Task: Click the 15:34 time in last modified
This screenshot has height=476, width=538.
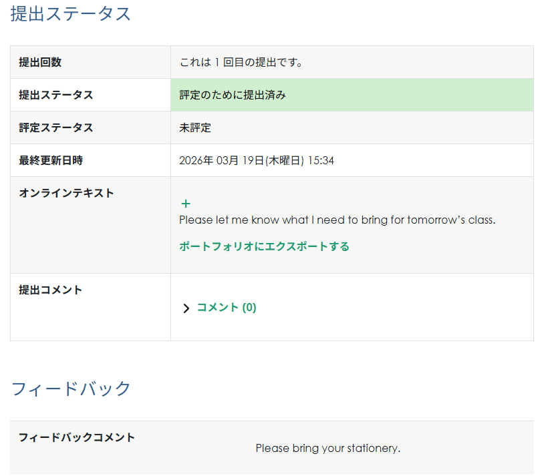Action: tap(321, 160)
